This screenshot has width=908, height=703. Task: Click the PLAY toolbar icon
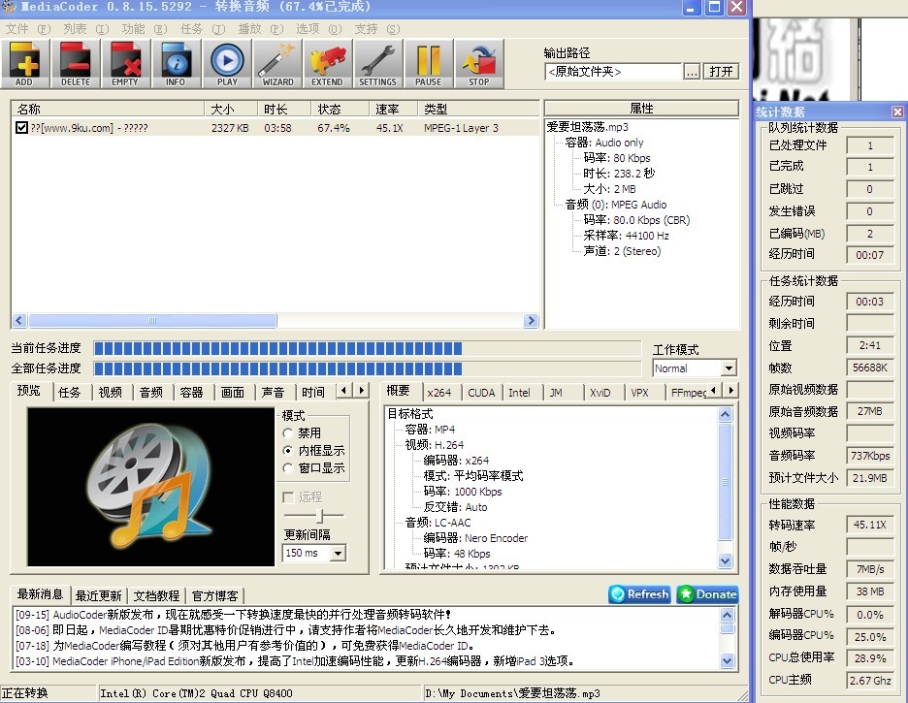226,64
